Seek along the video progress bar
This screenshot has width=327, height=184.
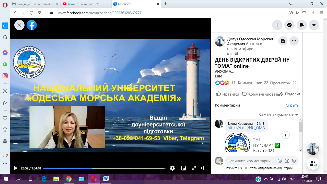coord(104,168)
